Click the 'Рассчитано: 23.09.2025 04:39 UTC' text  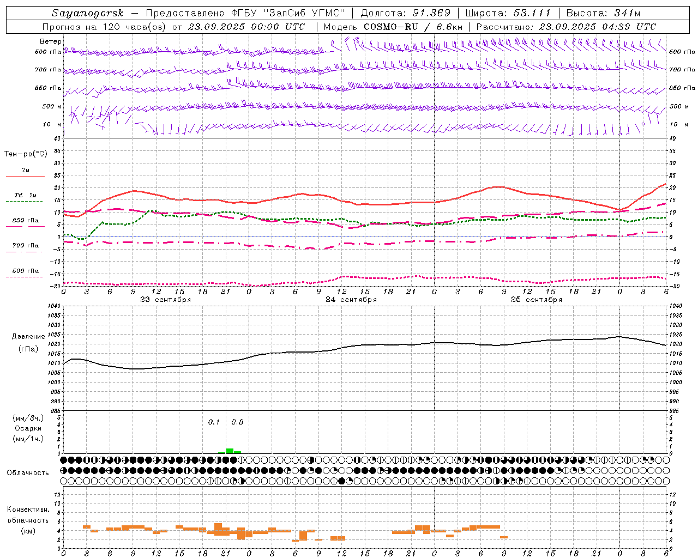pyautogui.click(x=566, y=27)
